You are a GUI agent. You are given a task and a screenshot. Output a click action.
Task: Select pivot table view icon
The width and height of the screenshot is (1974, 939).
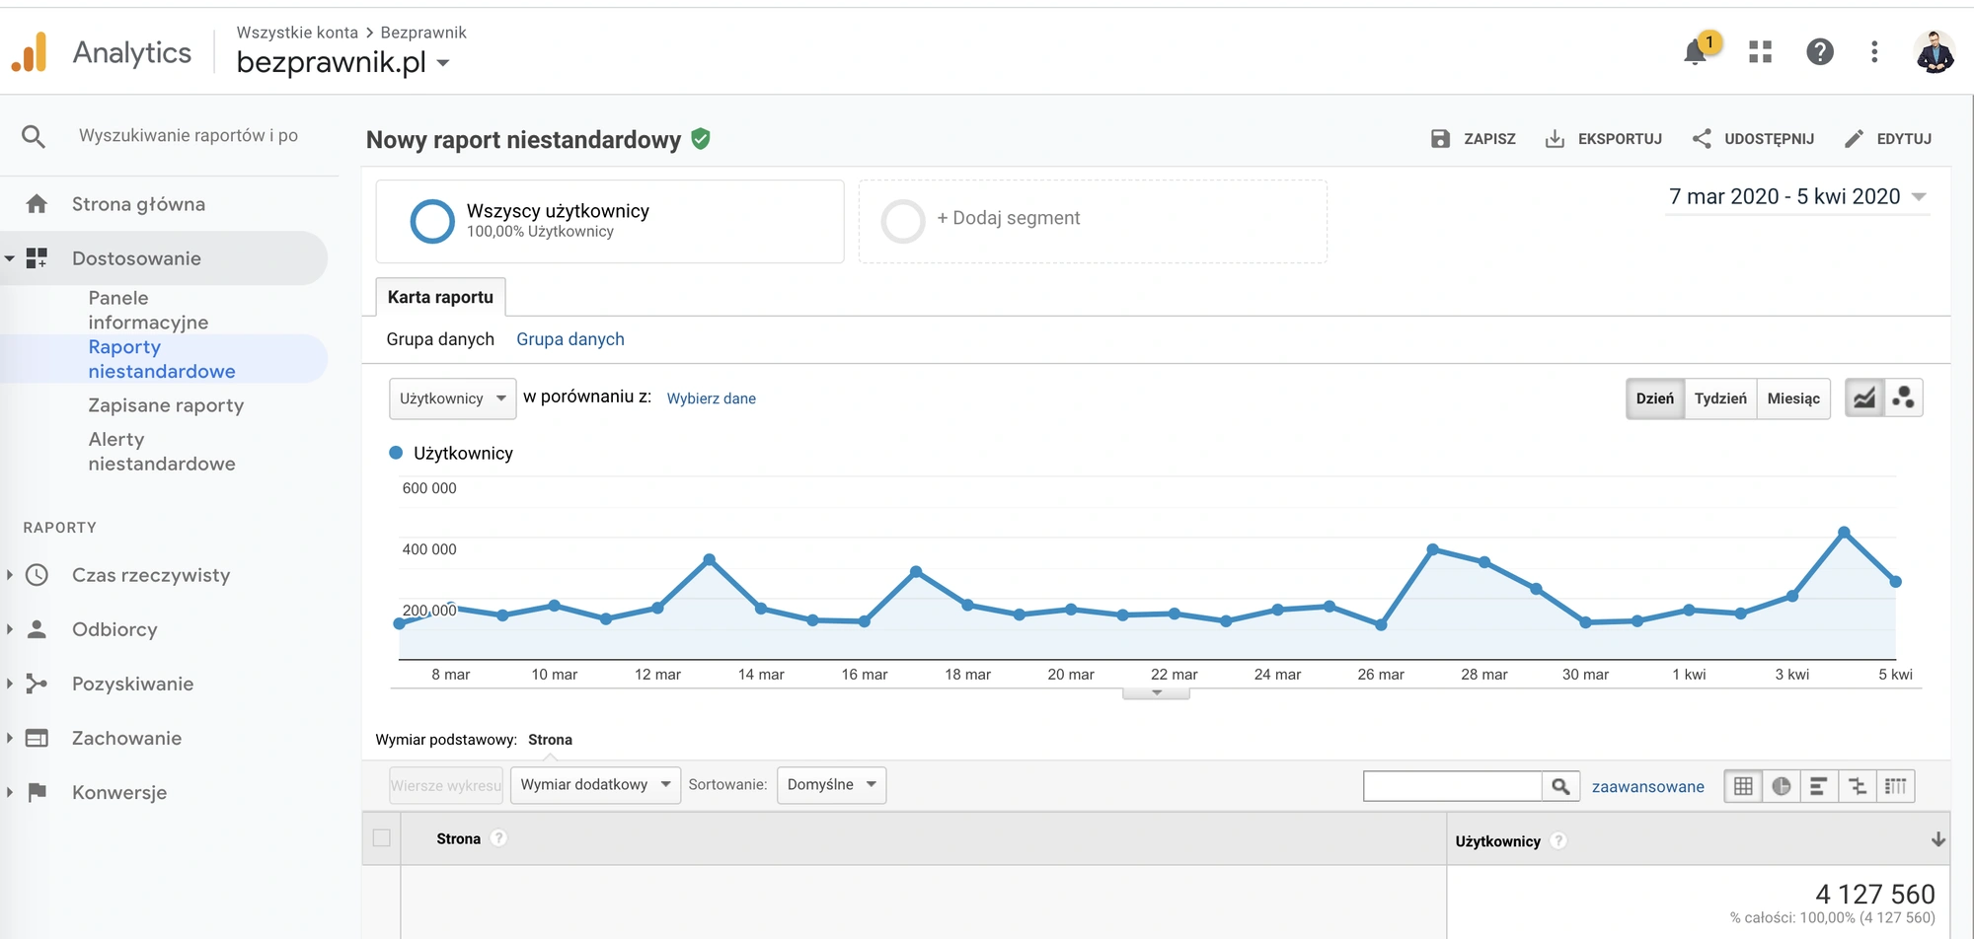coord(1895,786)
